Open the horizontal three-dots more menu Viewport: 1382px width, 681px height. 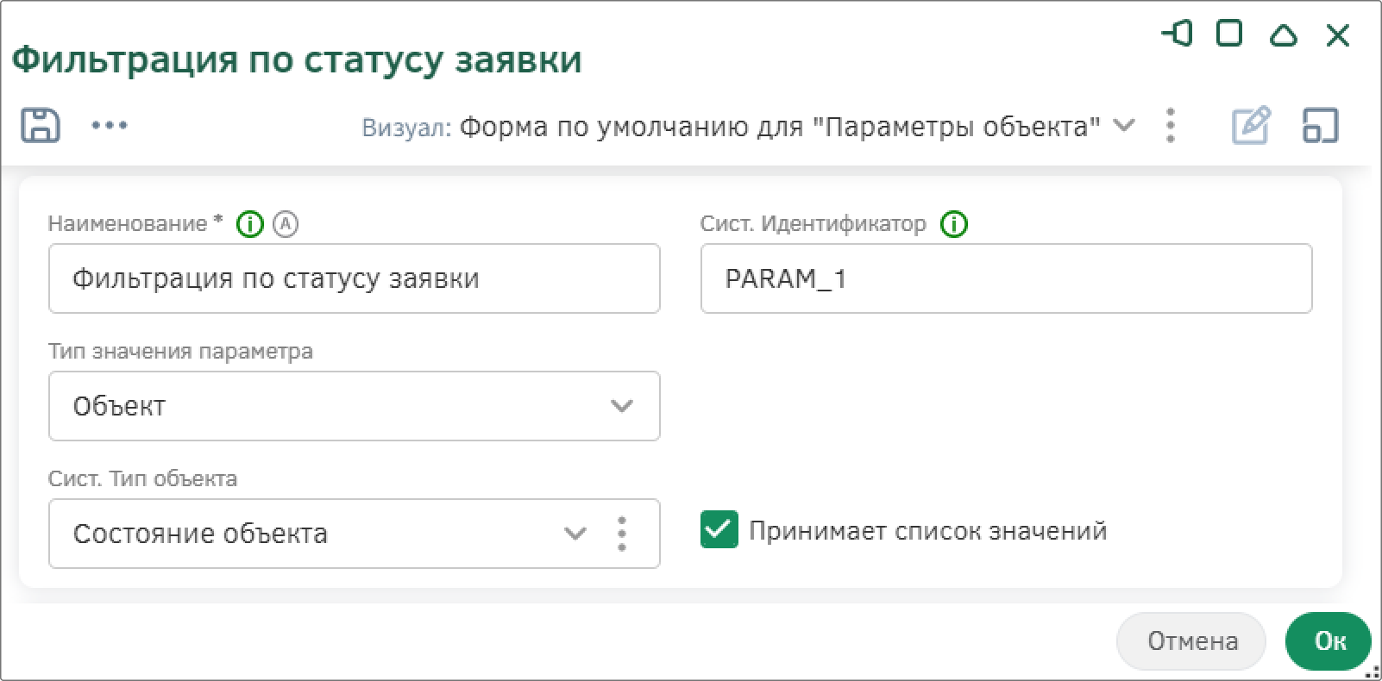pos(110,126)
